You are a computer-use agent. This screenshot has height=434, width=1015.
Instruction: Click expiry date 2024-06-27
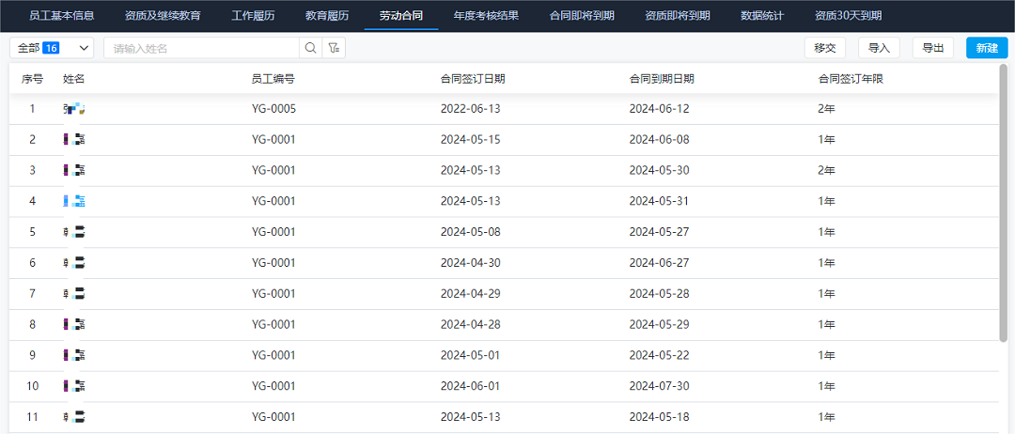pyautogui.click(x=660, y=263)
